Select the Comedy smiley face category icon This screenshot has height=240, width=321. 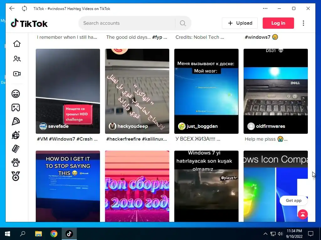tap(16, 94)
